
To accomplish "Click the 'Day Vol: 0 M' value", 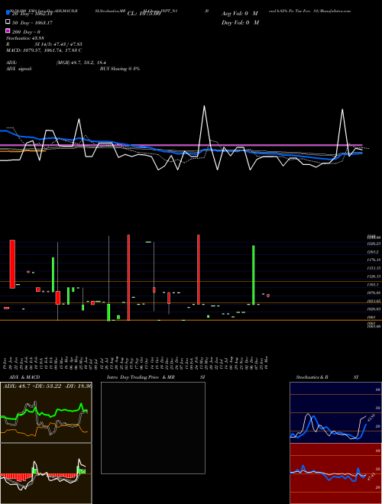I will point(240,23).
